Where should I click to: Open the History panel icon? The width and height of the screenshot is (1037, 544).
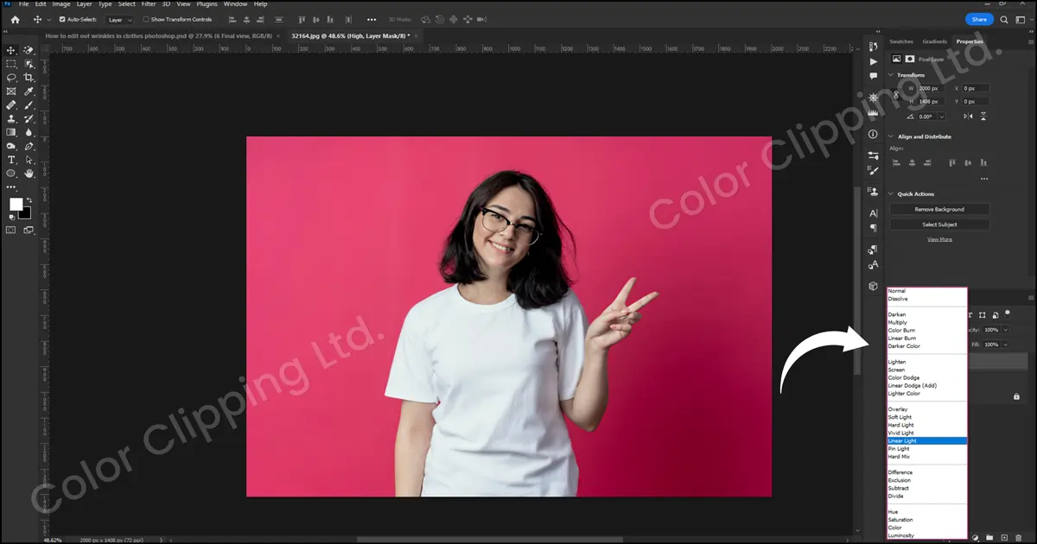[x=873, y=48]
